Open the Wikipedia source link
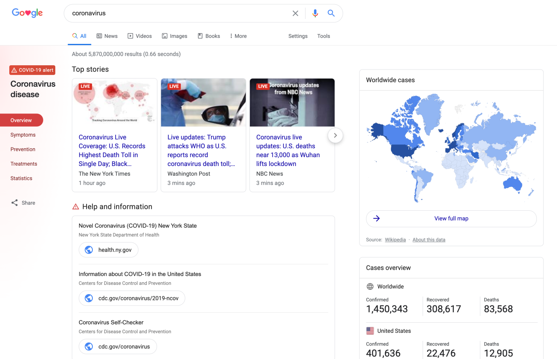This screenshot has height=359, width=557. coord(395,239)
